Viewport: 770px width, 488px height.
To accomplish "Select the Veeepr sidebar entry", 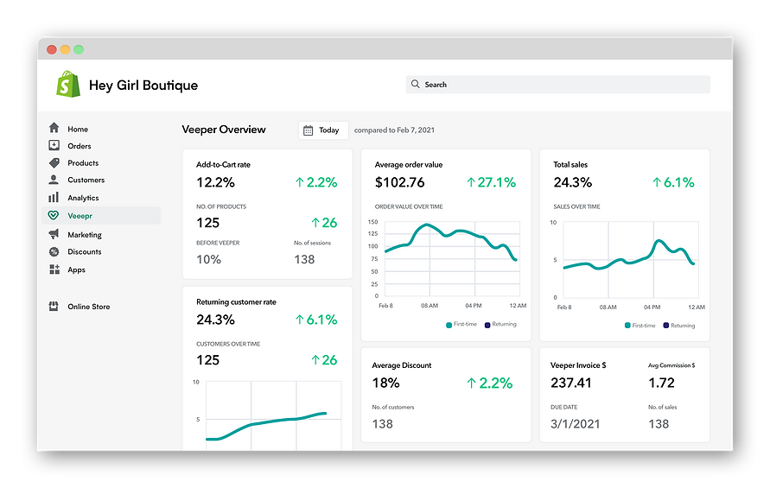I will [x=101, y=216].
